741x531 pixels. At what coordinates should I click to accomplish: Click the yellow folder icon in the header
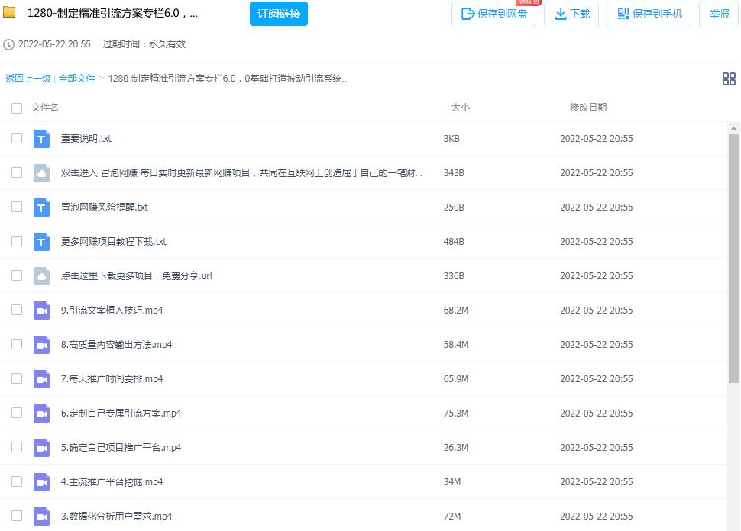pos(9,12)
